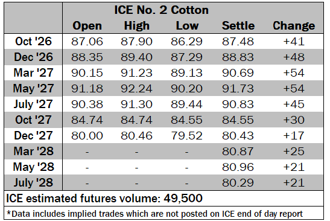
Task: Select the Low column header
Action: [187, 26]
